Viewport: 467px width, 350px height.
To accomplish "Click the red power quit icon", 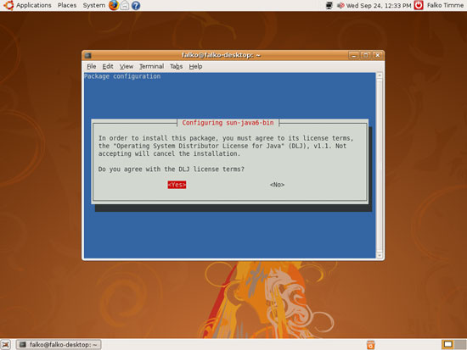I will (x=419, y=5).
